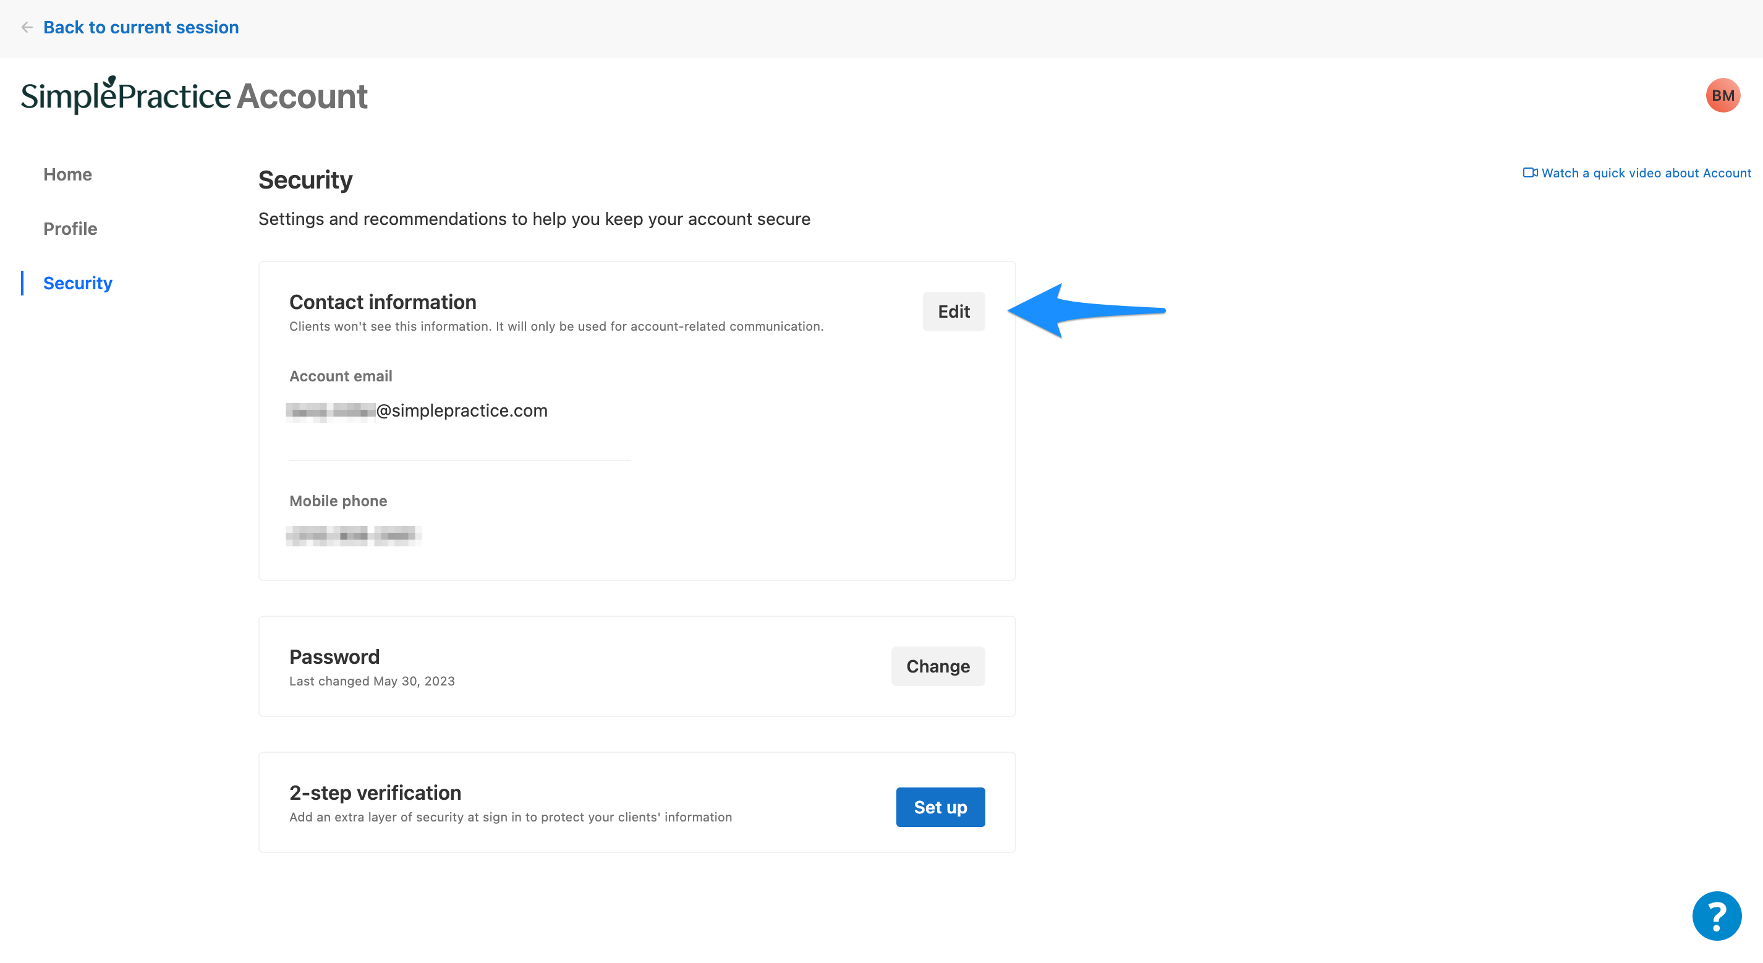The image size is (1763, 963).
Task: Click the 2-step verification heading
Action: tap(375, 792)
